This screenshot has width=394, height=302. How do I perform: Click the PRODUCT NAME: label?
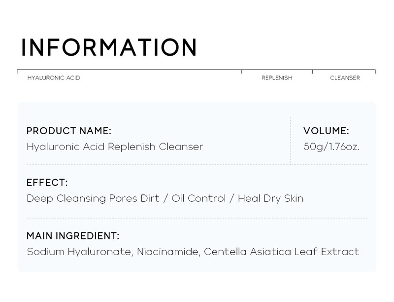point(69,131)
